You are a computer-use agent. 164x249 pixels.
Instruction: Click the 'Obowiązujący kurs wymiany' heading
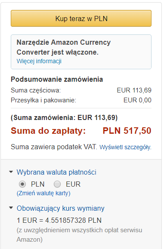[61, 208]
